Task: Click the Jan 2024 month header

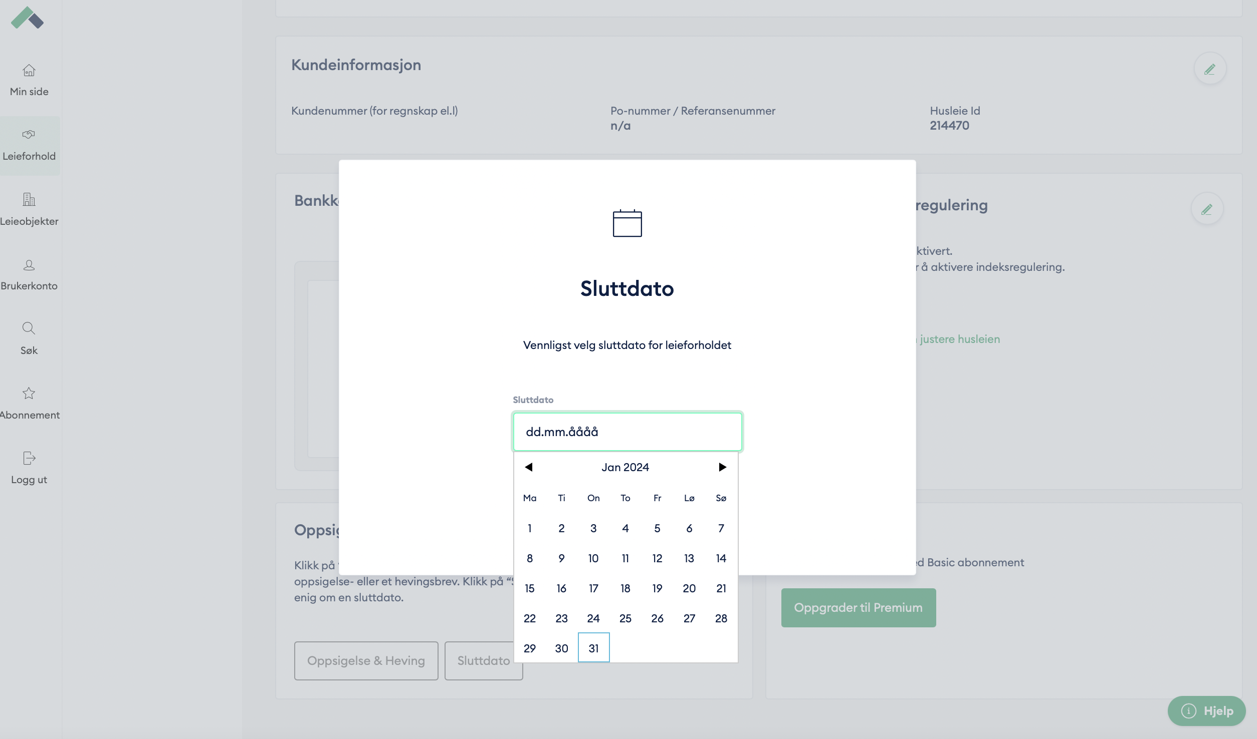Action: (625, 467)
